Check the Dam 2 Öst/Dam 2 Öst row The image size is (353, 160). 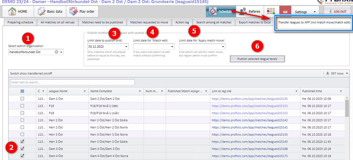click(x=22, y=98)
